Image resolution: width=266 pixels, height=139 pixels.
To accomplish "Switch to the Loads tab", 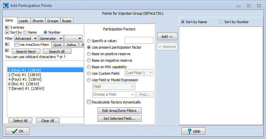I will (23, 21).
